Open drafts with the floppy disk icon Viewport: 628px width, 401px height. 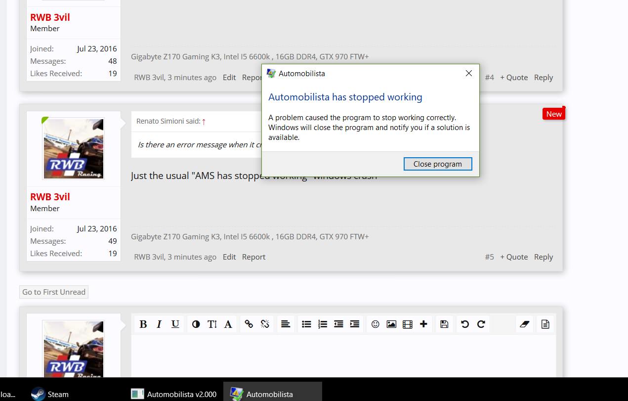[444, 324]
